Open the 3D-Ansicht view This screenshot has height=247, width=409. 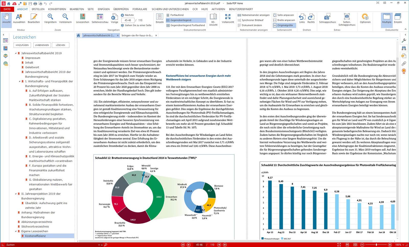[213, 20]
